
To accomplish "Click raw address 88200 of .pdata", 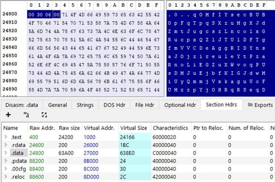I will [x=36, y=161].
